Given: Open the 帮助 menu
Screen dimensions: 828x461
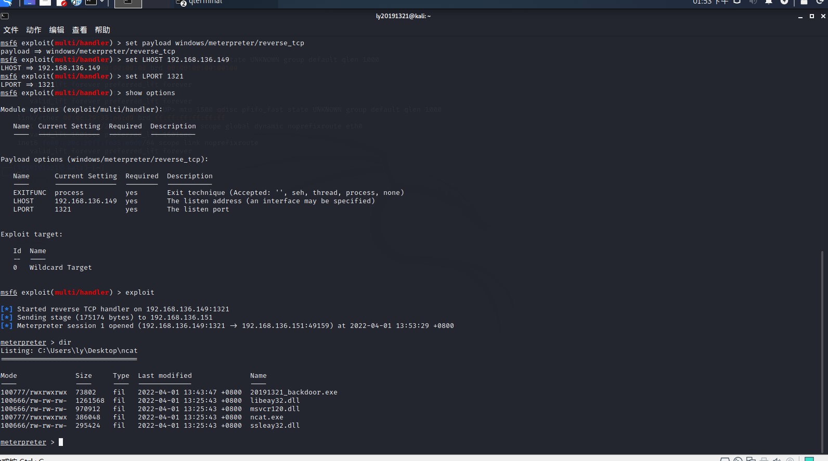Looking at the screenshot, I should click(102, 30).
